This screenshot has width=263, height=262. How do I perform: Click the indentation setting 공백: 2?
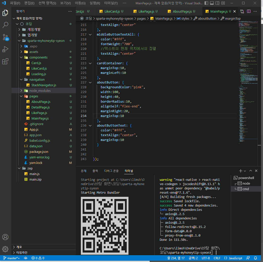[x=193, y=258]
